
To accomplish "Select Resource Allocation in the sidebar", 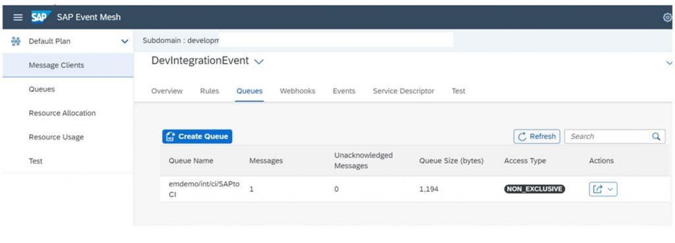I will click(62, 113).
